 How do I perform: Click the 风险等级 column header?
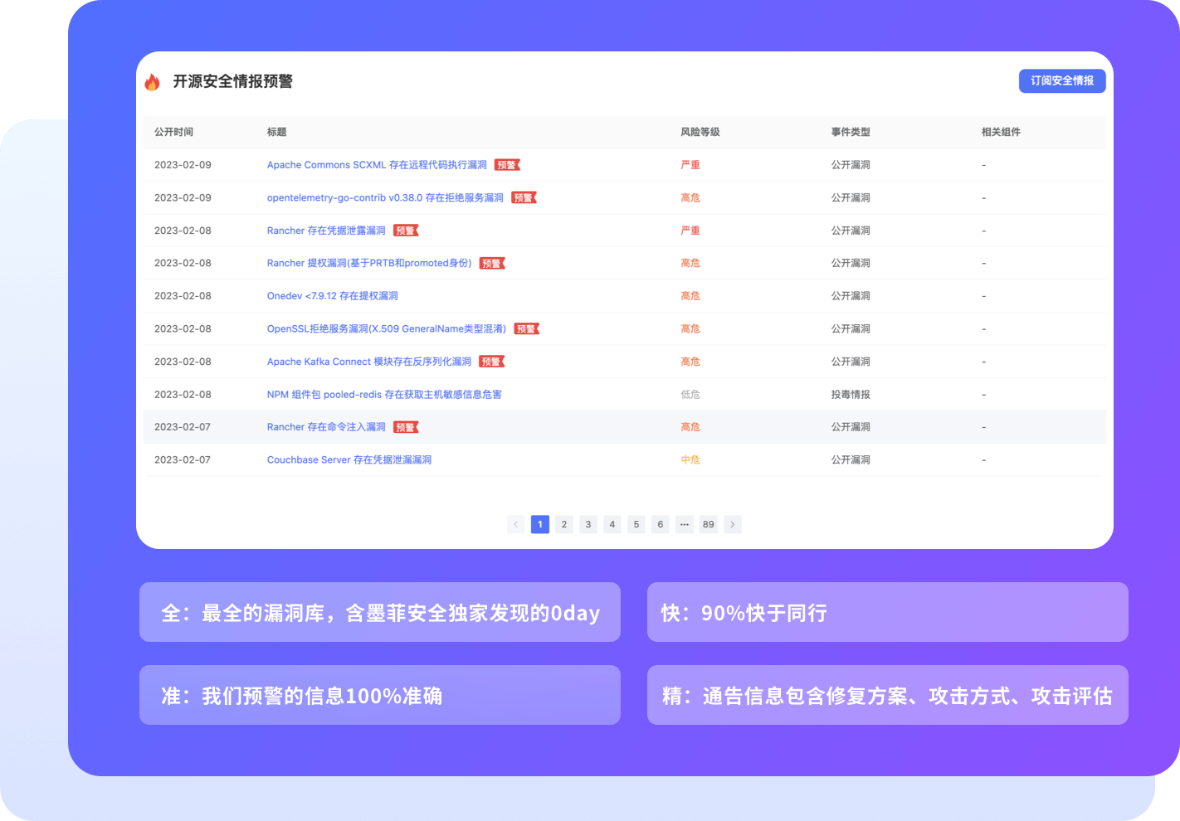[700, 132]
